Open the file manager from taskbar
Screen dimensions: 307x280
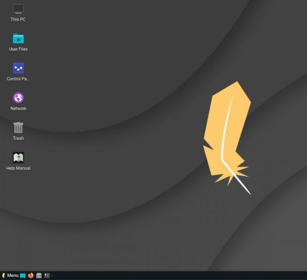click(x=39, y=276)
